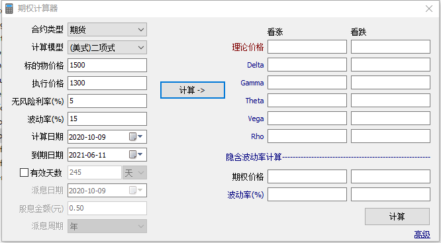Click the 看跌 Theta field
The height and width of the screenshot is (243, 441).
[x=391, y=101]
